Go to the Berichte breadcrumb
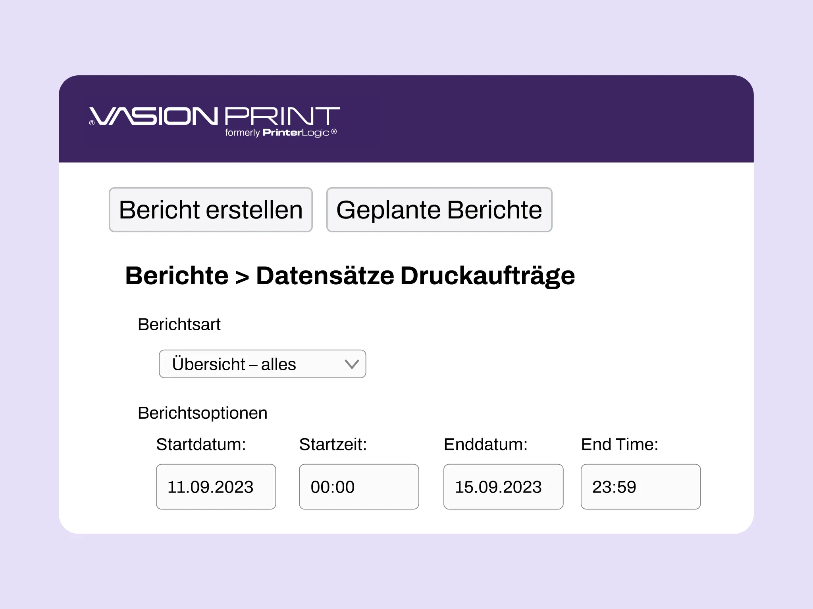This screenshot has height=609, width=813. (177, 276)
